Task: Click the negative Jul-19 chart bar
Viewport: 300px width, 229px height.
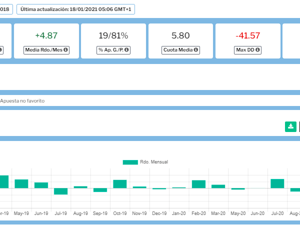Action: pos(60,191)
